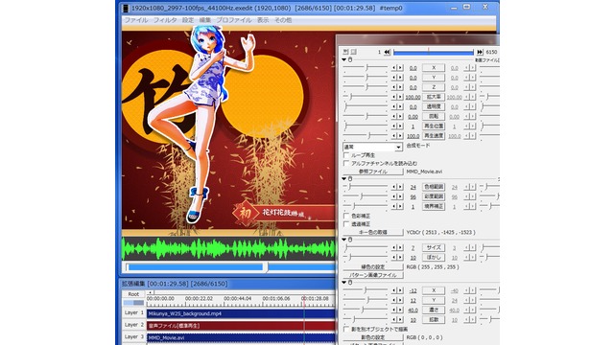
Task: Increase 再生速度 value with its right arrow
Action: [400, 136]
